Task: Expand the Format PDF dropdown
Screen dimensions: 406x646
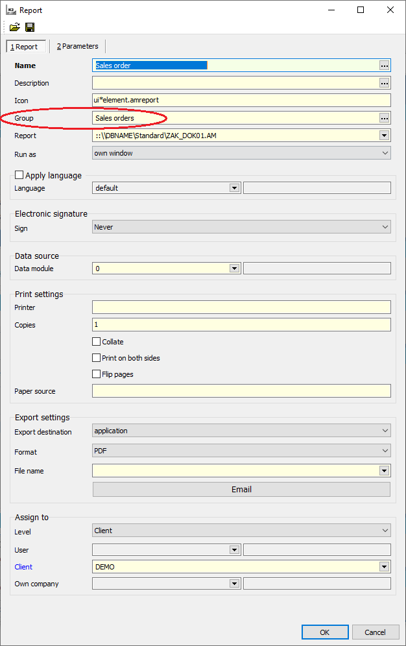Action: coord(385,451)
